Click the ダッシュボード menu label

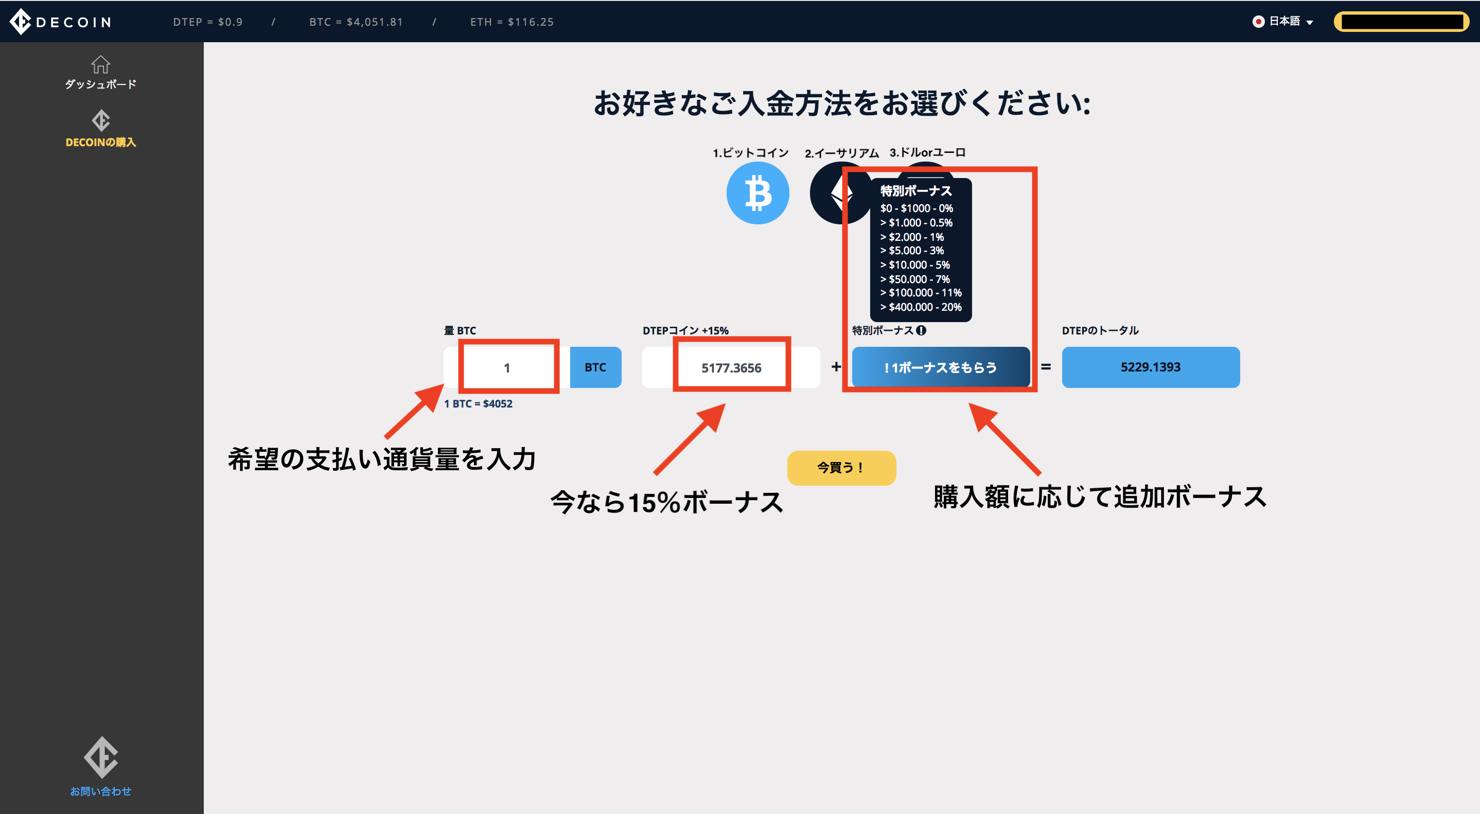point(100,84)
